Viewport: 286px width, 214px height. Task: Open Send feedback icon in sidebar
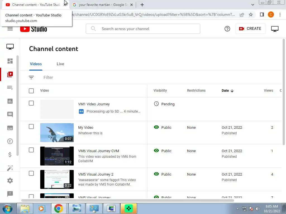tap(10, 194)
